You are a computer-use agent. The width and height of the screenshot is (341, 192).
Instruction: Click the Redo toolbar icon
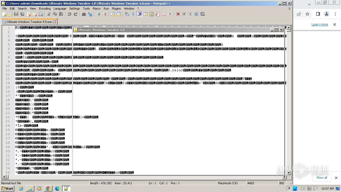pos(76,14)
